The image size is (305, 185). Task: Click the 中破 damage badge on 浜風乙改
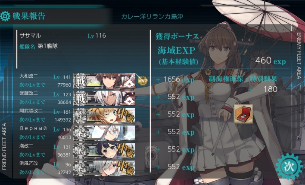pos(126,168)
